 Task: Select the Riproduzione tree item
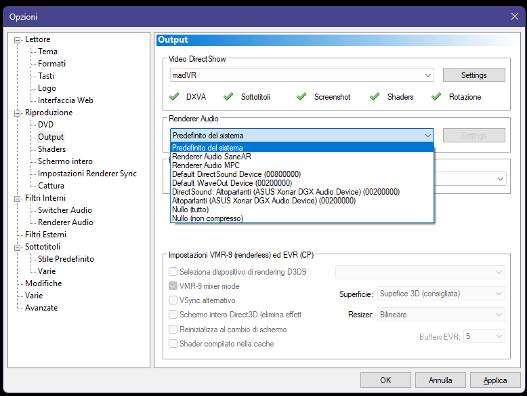49,113
